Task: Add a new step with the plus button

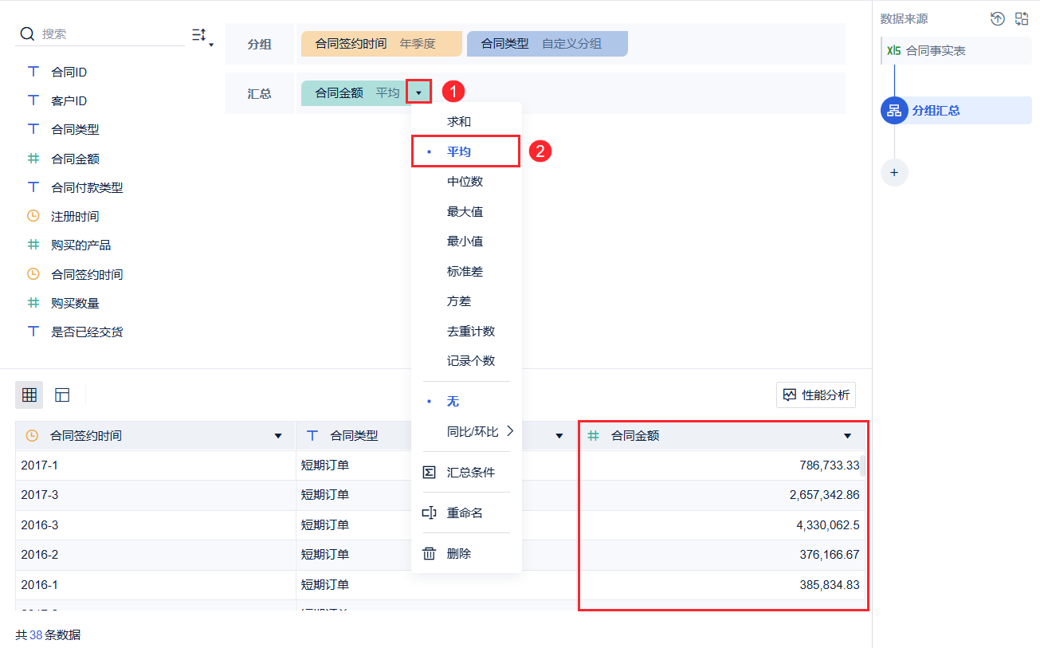Action: [x=894, y=172]
